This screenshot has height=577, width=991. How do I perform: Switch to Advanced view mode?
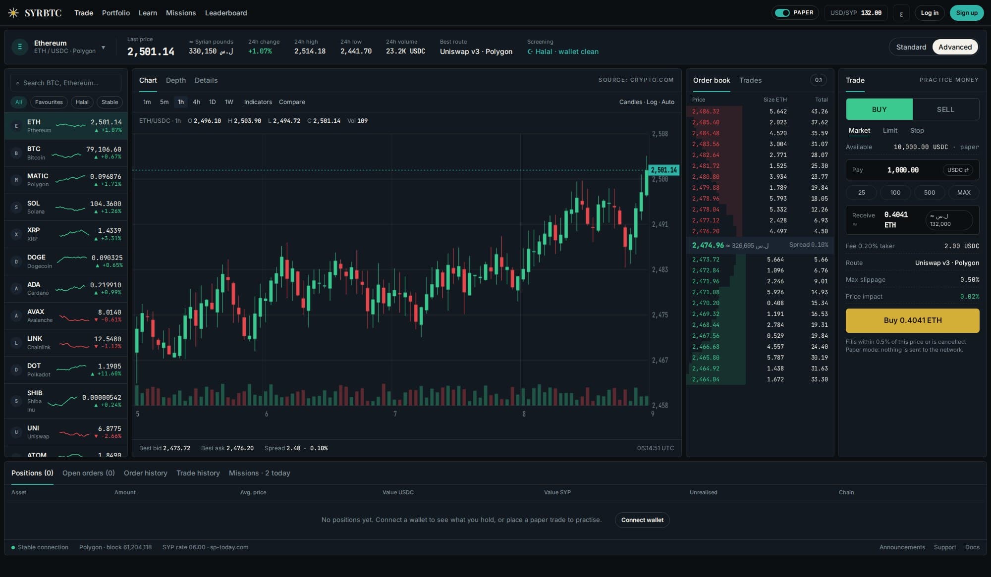pyautogui.click(x=955, y=47)
